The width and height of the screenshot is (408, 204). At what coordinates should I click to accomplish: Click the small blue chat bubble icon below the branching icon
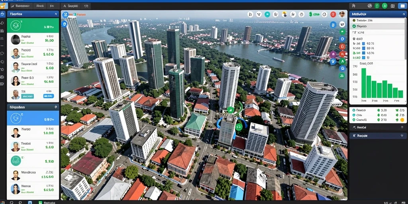(x=64, y=24)
